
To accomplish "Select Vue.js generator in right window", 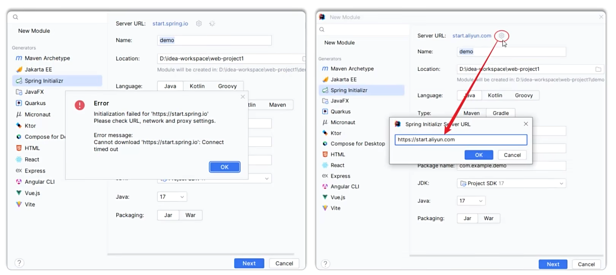I will pos(361,197).
